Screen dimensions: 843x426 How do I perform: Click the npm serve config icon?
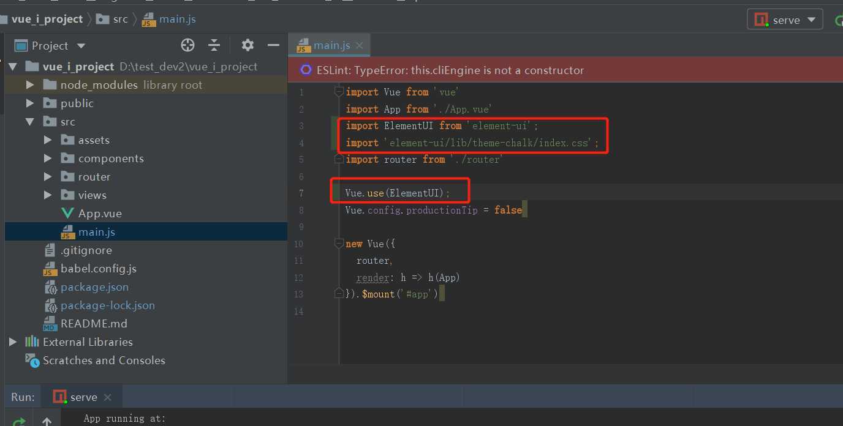(762, 20)
